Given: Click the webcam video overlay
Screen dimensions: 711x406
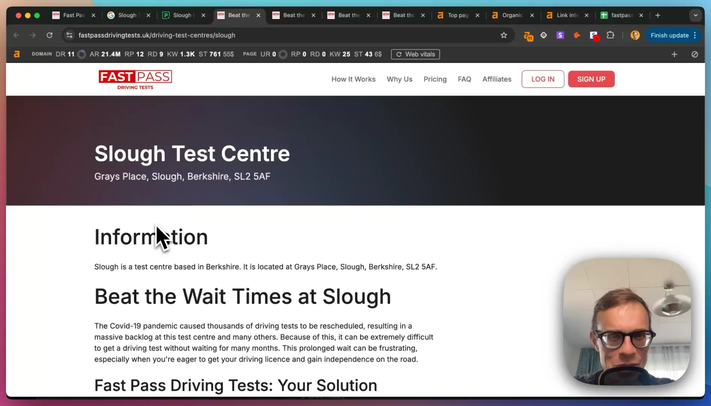Looking at the screenshot, I should [x=626, y=321].
